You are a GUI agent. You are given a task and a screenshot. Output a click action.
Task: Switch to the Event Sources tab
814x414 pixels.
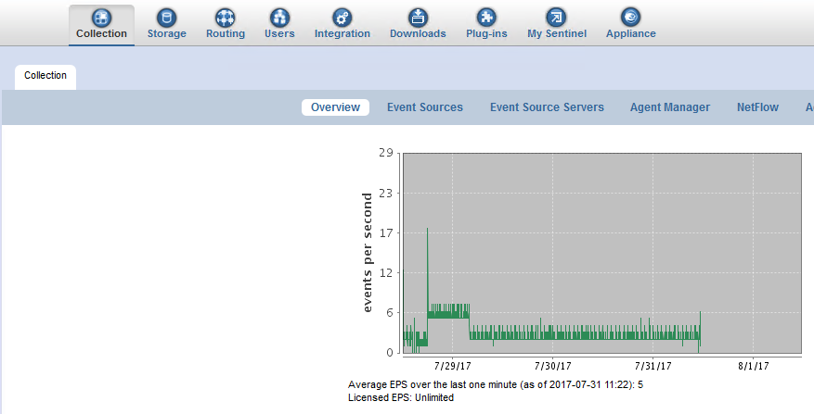tap(424, 107)
